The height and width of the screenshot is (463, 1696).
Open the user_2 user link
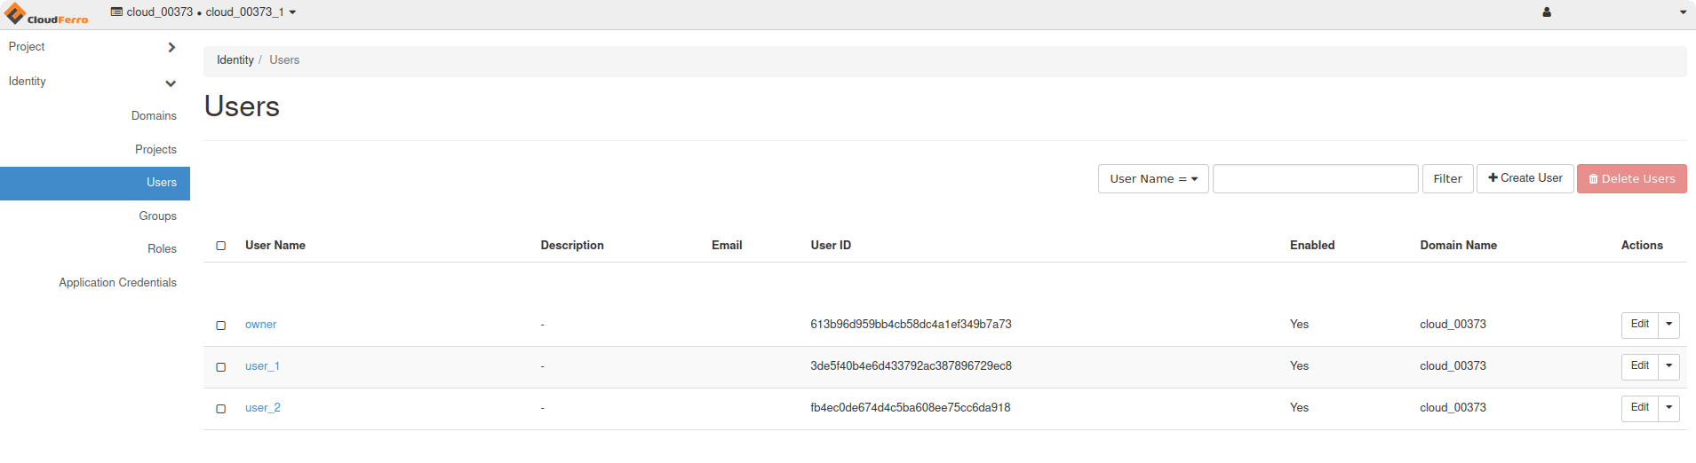pyautogui.click(x=263, y=408)
